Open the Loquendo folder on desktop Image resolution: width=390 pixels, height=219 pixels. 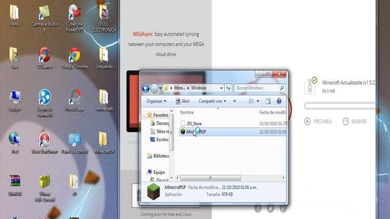(104, 58)
